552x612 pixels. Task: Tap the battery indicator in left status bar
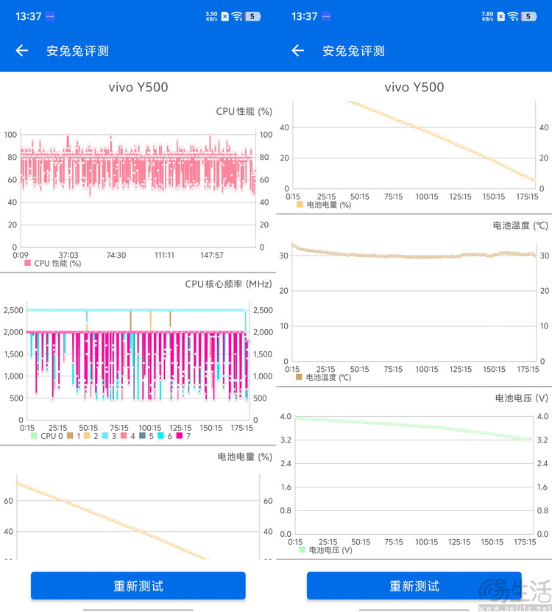click(252, 16)
